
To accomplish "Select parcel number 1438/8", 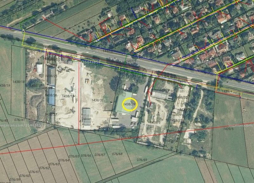I will pos(164,90).
